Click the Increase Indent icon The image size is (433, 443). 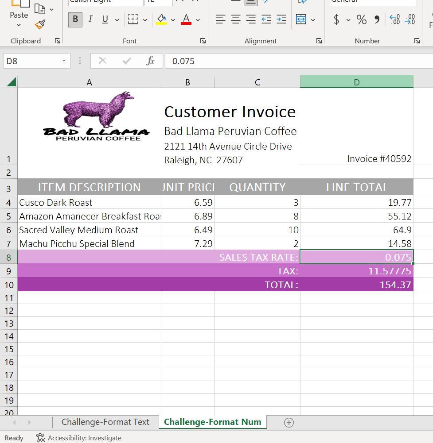(281, 19)
